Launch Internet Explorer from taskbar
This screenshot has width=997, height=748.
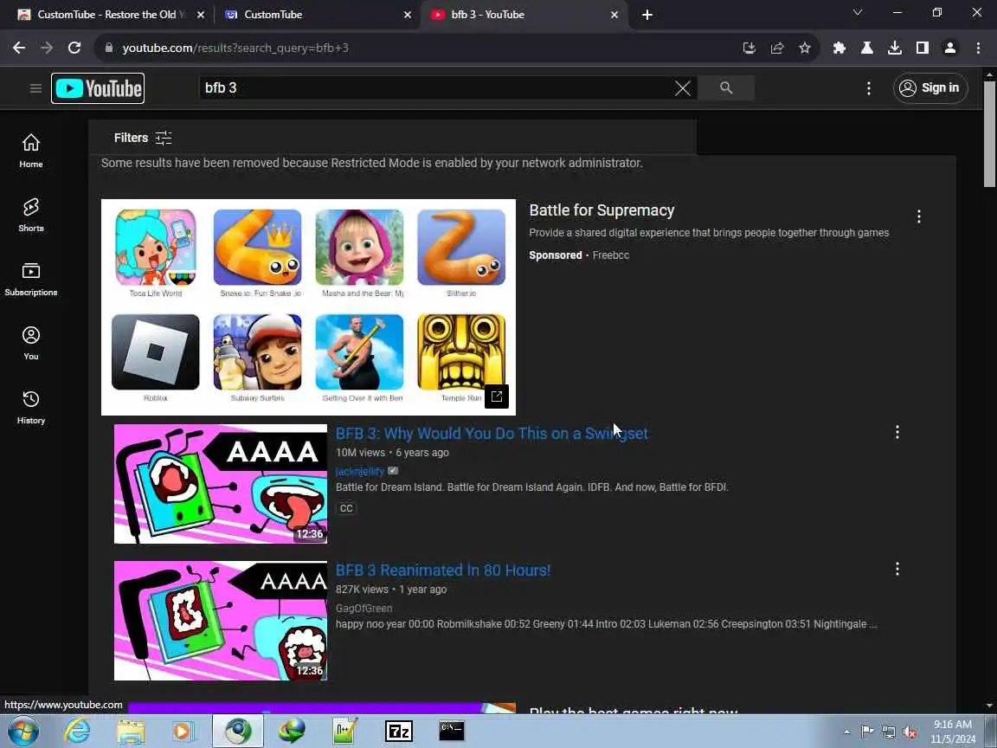click(x=78, y=732)
